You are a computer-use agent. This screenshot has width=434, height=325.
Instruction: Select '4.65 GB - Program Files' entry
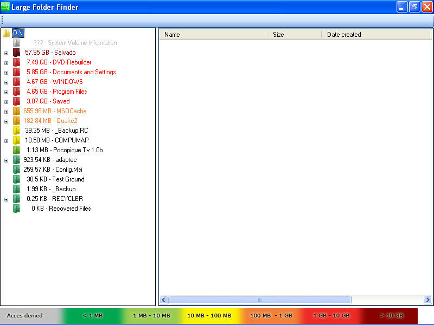pos(57,92)
